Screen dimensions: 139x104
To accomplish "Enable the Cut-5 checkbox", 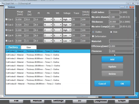I will pyautogui.click(x=6, y=41).
